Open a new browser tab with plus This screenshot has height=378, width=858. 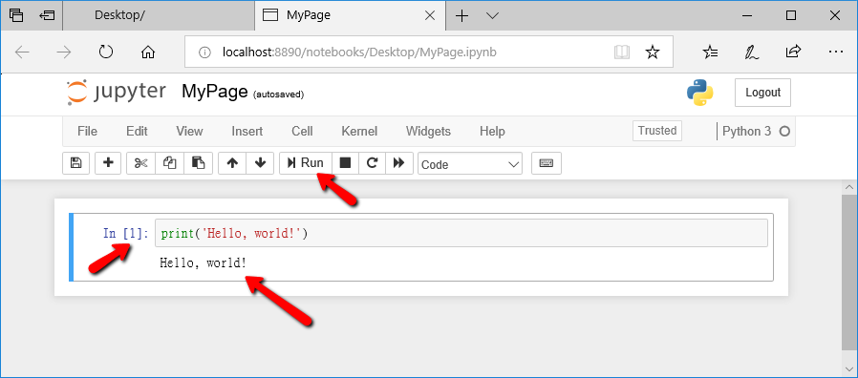click(x=462, y=15)
